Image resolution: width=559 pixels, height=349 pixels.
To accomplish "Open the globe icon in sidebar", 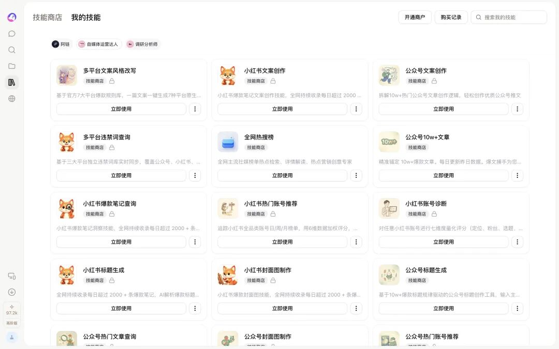I will coord(12,99).
